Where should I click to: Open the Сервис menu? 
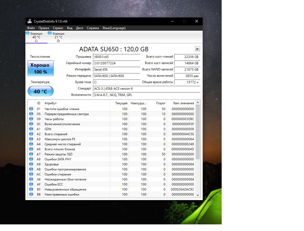pyautogui.click(x=58, y=28)
